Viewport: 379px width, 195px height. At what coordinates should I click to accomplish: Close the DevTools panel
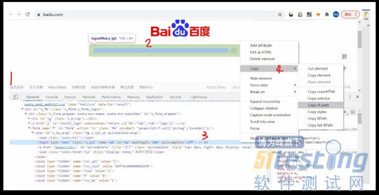[x=358, y=97]
